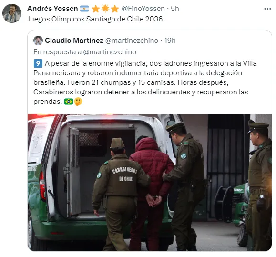Open the @martinezchino handle in quoted header

coord(132,41)
